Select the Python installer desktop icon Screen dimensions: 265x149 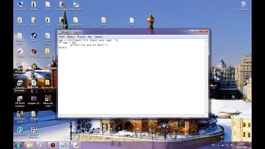tap(76, 6)
